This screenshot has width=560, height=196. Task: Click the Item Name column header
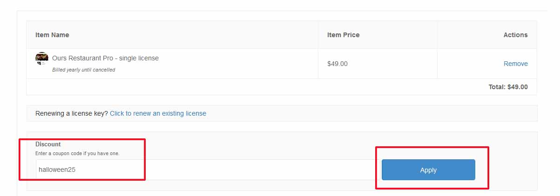click(x=52, y=35)
